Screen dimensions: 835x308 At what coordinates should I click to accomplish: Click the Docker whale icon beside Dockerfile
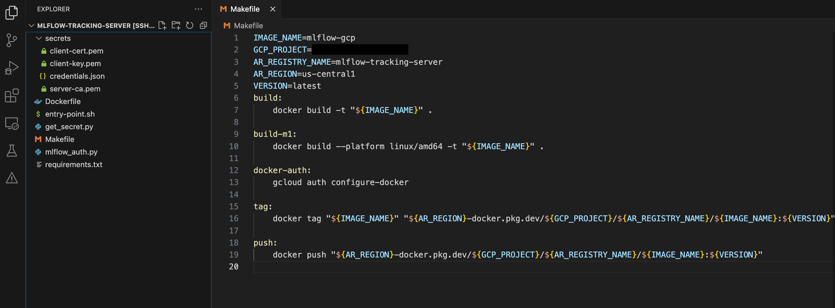[38, 101]
